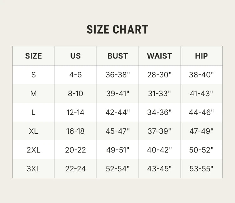The height and width of the screenshot is (203, 235).
Task: Click the US size 4-6 cell
Action: [x=76, y=75]
